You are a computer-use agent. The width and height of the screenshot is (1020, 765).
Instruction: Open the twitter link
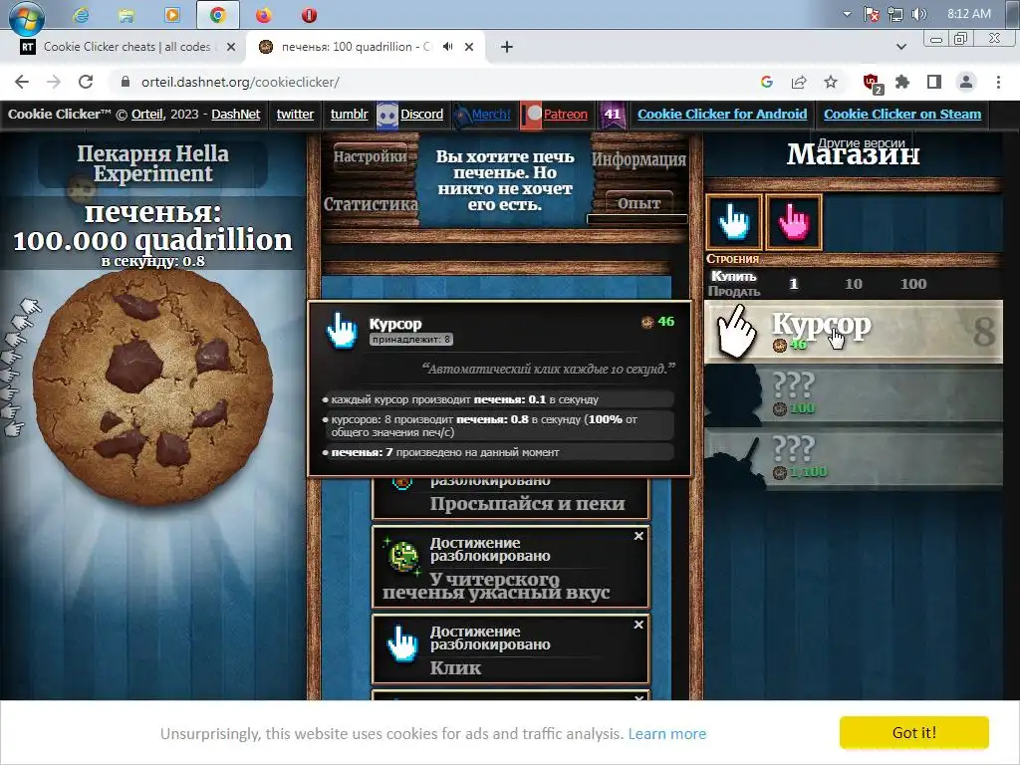pos(295,115)
